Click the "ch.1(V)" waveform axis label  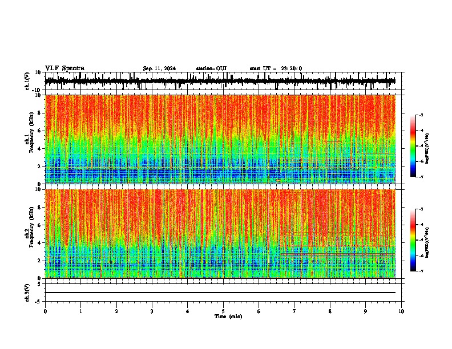click(27, 81)
